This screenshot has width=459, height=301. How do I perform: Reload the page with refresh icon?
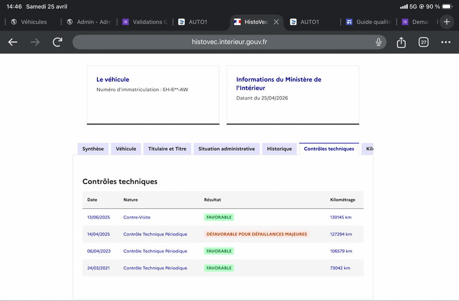57,42
